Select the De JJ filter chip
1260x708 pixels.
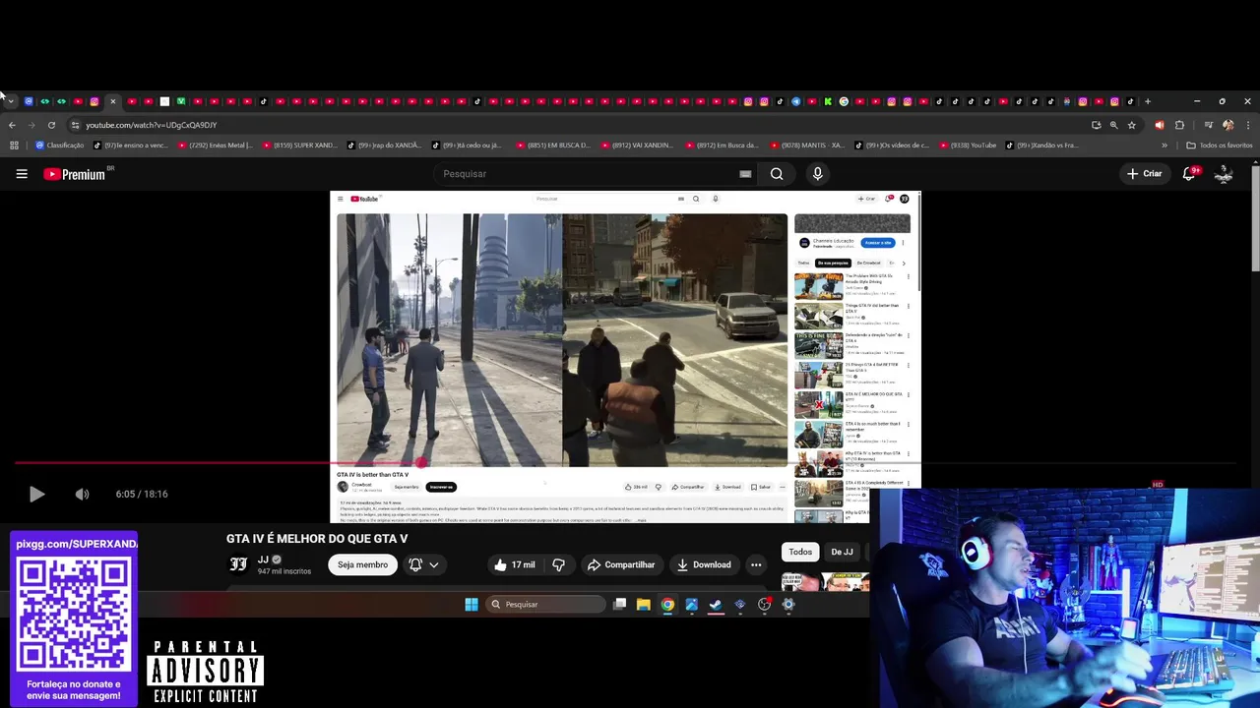coord(842,552)
